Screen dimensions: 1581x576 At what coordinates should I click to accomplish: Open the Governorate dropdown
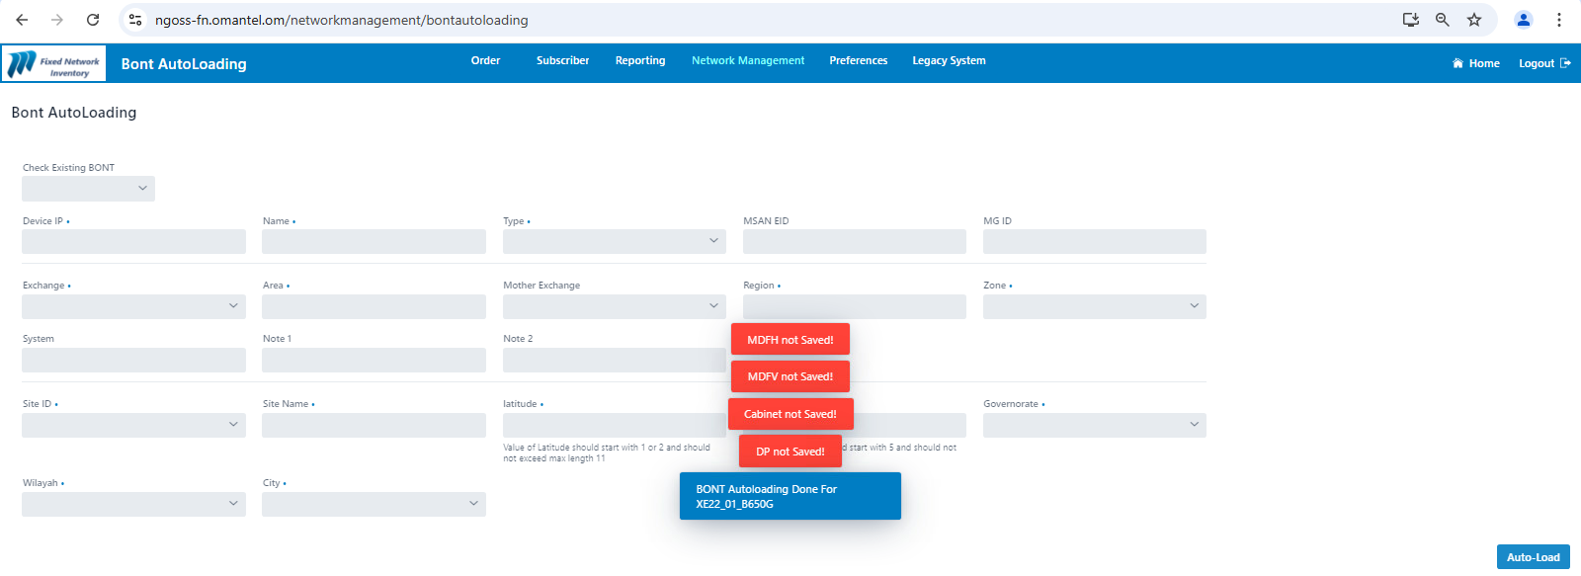1094,425
